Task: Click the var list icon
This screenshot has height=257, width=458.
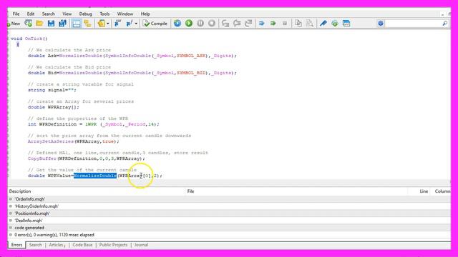Action: (117, 24)
